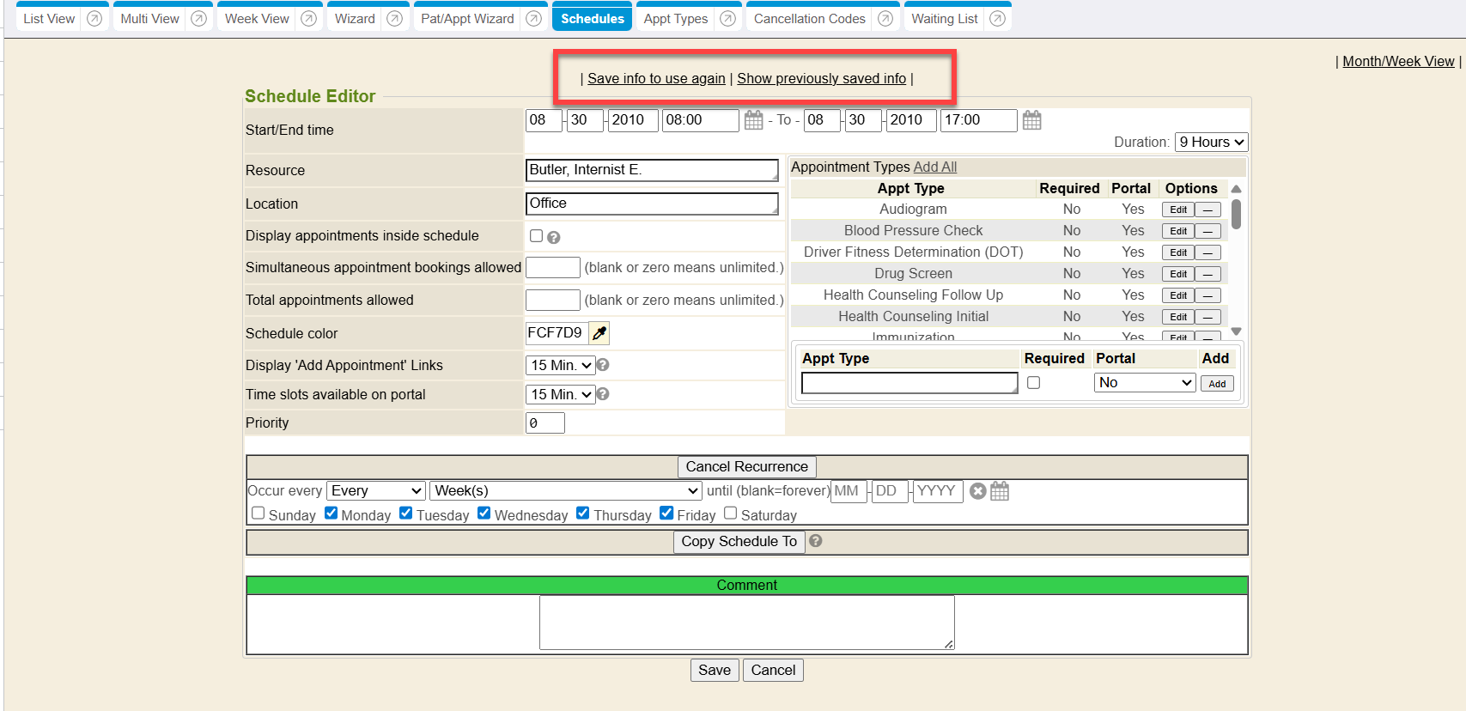Click the Schedule color hex field
Image resolution: width=1466 pixels, height=711 pixels.
coord(556,333)
